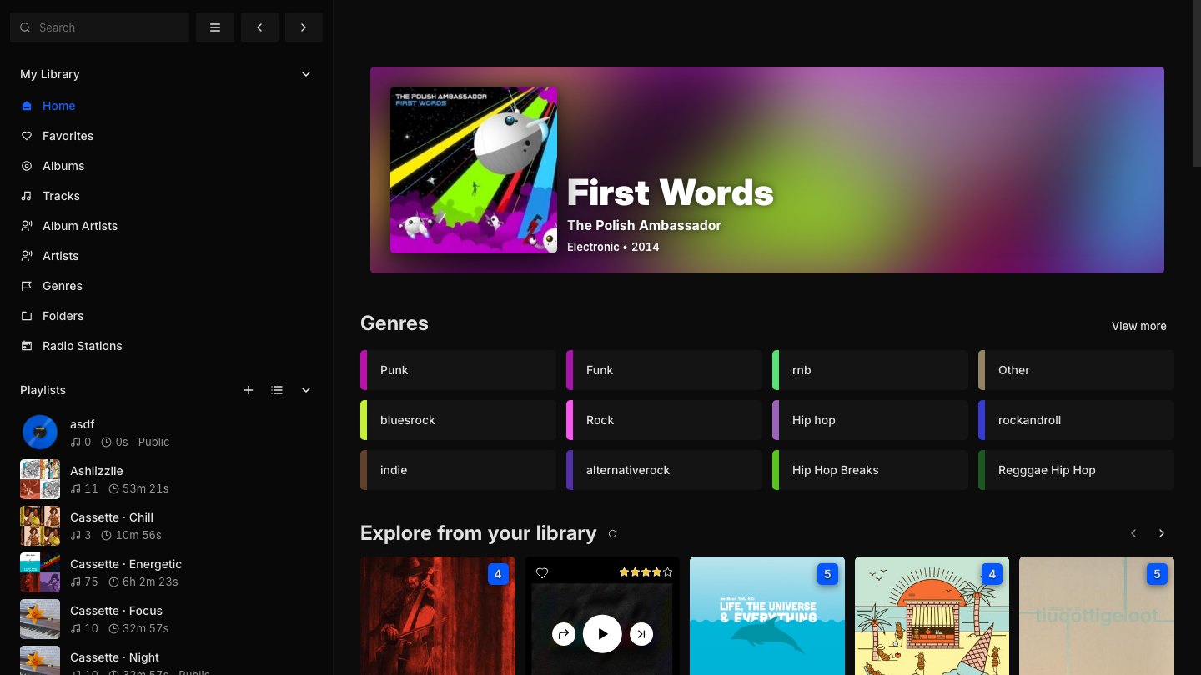Play the hovered album card
The image size is (1201, 675).
point(602,634)
